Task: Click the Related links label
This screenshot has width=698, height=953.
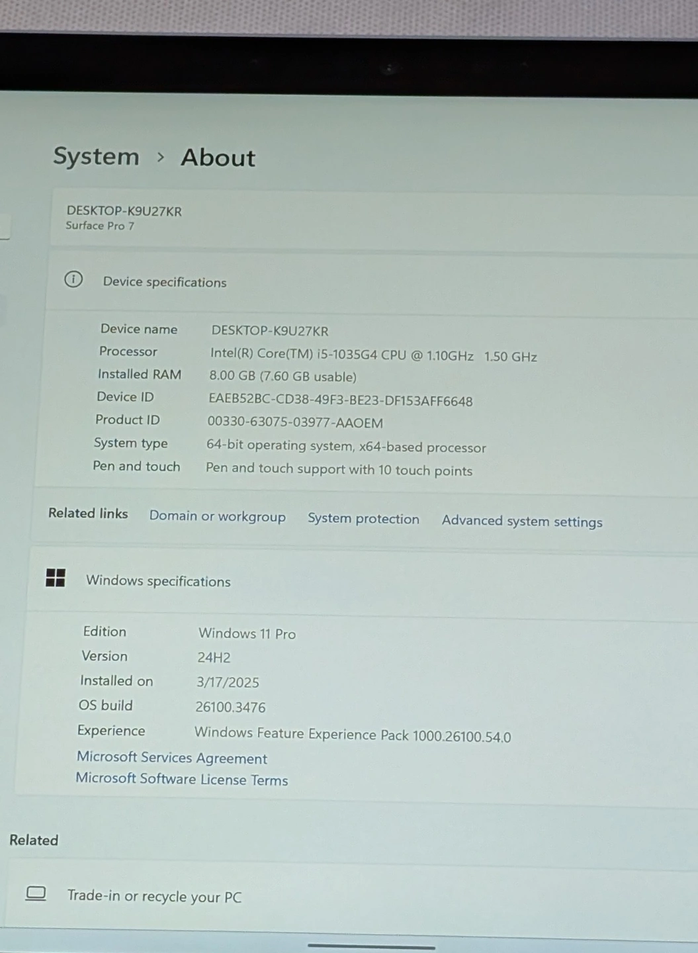Action: pos(88,514)
